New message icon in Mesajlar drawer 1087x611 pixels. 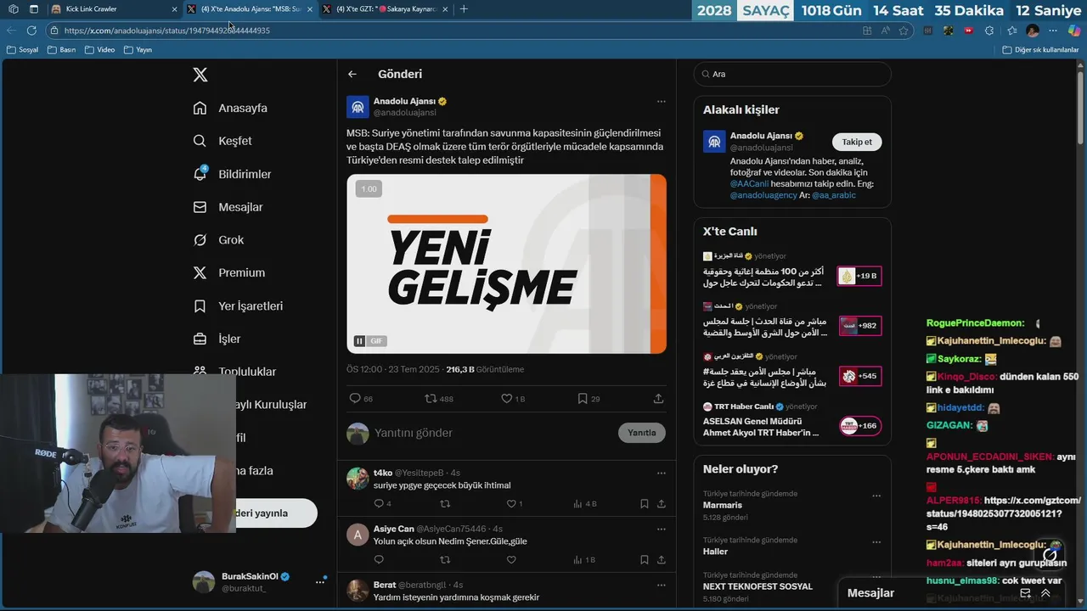point(1025,593)
